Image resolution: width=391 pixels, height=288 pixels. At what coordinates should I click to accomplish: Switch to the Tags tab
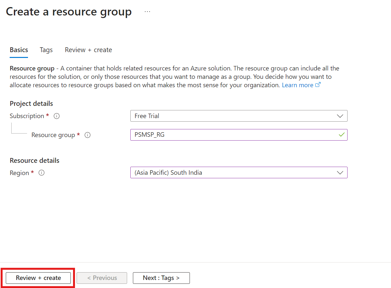46,50
